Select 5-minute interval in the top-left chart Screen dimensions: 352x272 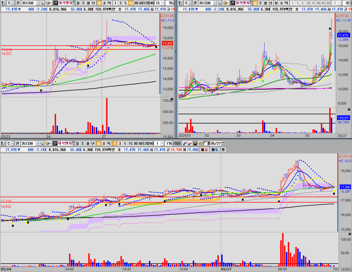[x=125, y=3]
